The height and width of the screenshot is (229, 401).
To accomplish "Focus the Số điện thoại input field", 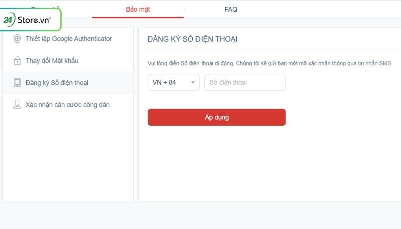I will tap(245, 83).
